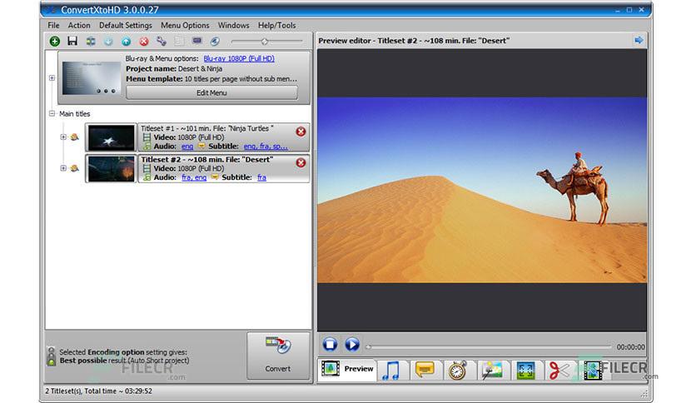Screen dimensions: 696x403
Task: Click the Save project floppy disk icon
Action: [72, 42]
